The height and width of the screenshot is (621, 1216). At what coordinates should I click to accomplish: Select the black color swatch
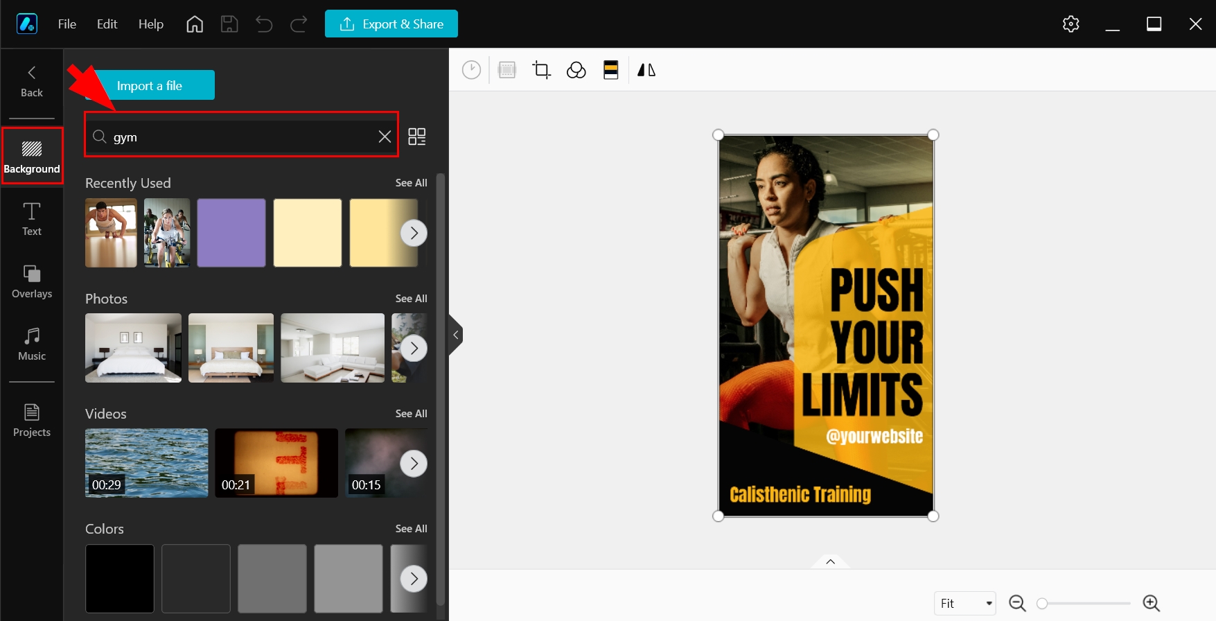(x=120, y=579)
